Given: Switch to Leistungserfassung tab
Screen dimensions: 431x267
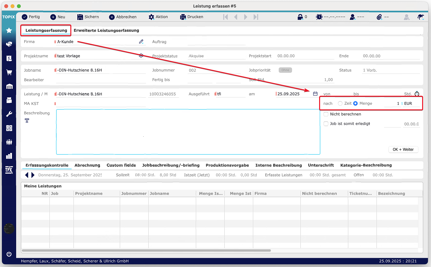Looking at the screenshot, I should click(46, 30).
